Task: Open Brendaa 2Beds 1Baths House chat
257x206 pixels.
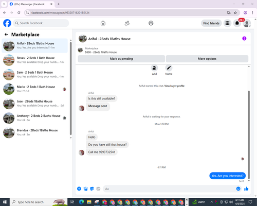Action: (34, 132)
